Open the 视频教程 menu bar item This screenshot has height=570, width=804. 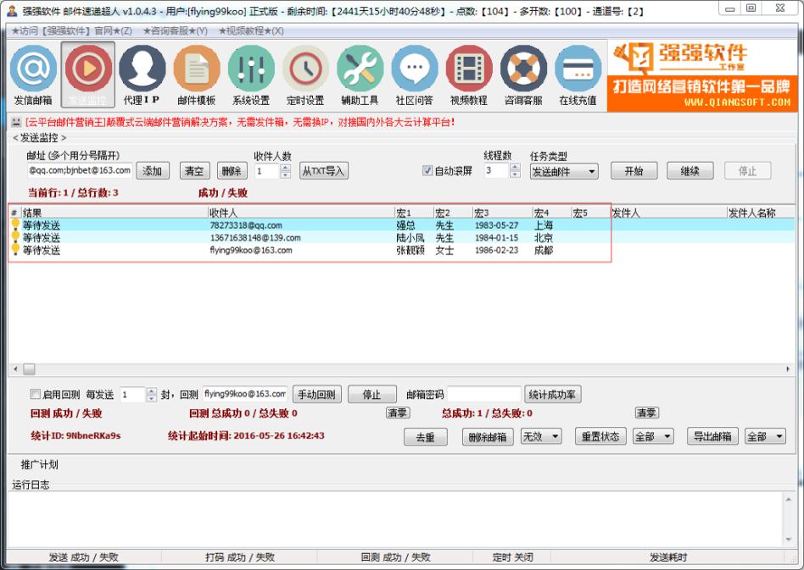251,30
